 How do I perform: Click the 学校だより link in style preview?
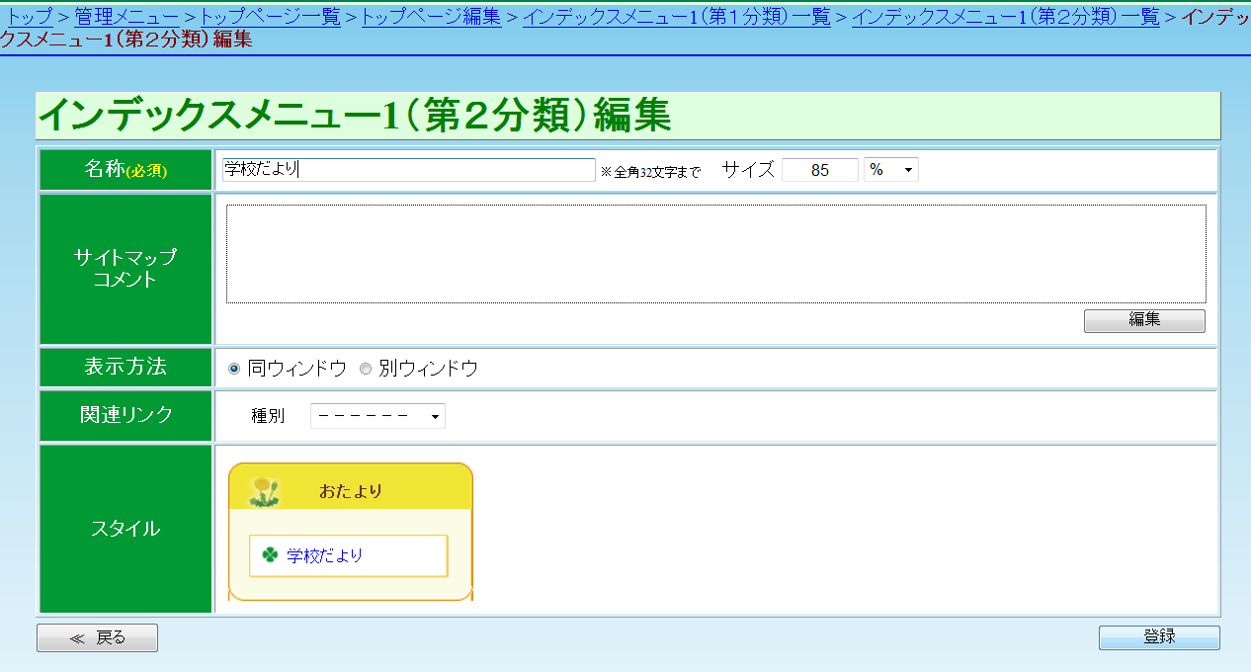[325, 556]
